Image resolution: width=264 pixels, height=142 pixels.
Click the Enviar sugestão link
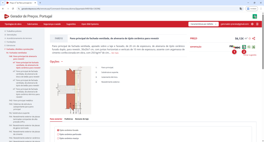[x=250, y=55]
